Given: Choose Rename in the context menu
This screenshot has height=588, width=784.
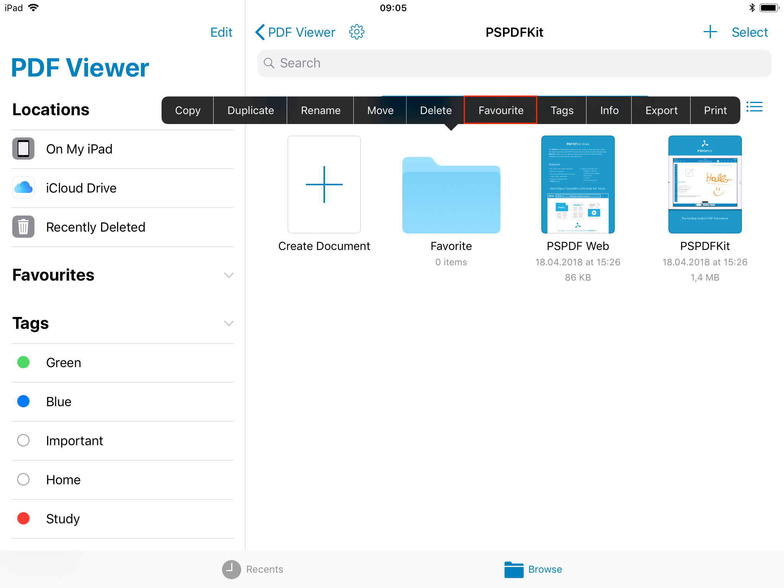Looking at the screenshot, I should 320,110.
